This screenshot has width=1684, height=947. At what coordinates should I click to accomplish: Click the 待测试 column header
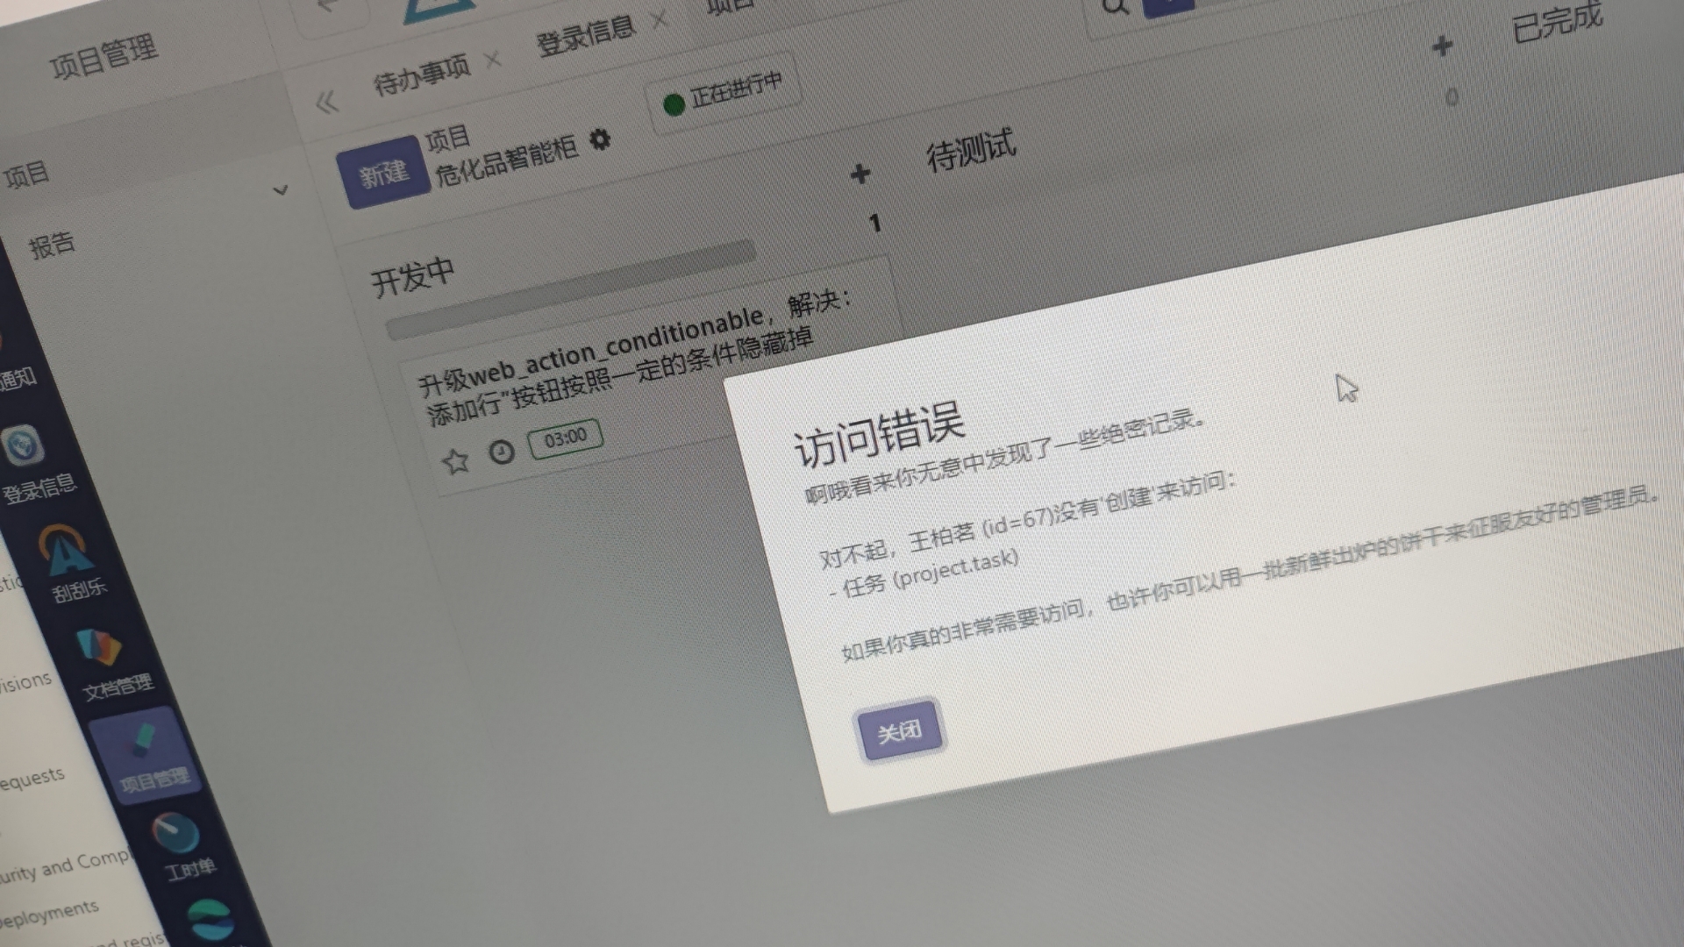point(971,150)
